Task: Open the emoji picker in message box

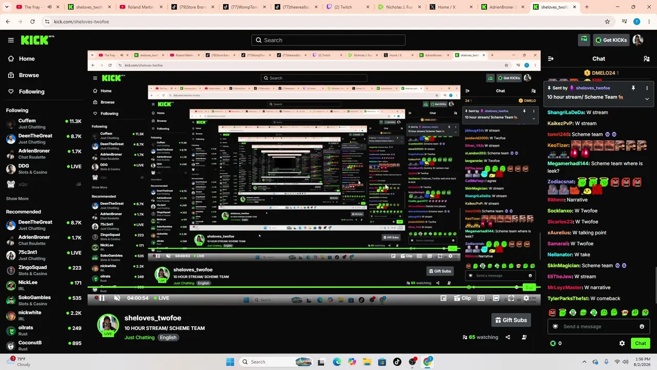Action: (642, 326)
